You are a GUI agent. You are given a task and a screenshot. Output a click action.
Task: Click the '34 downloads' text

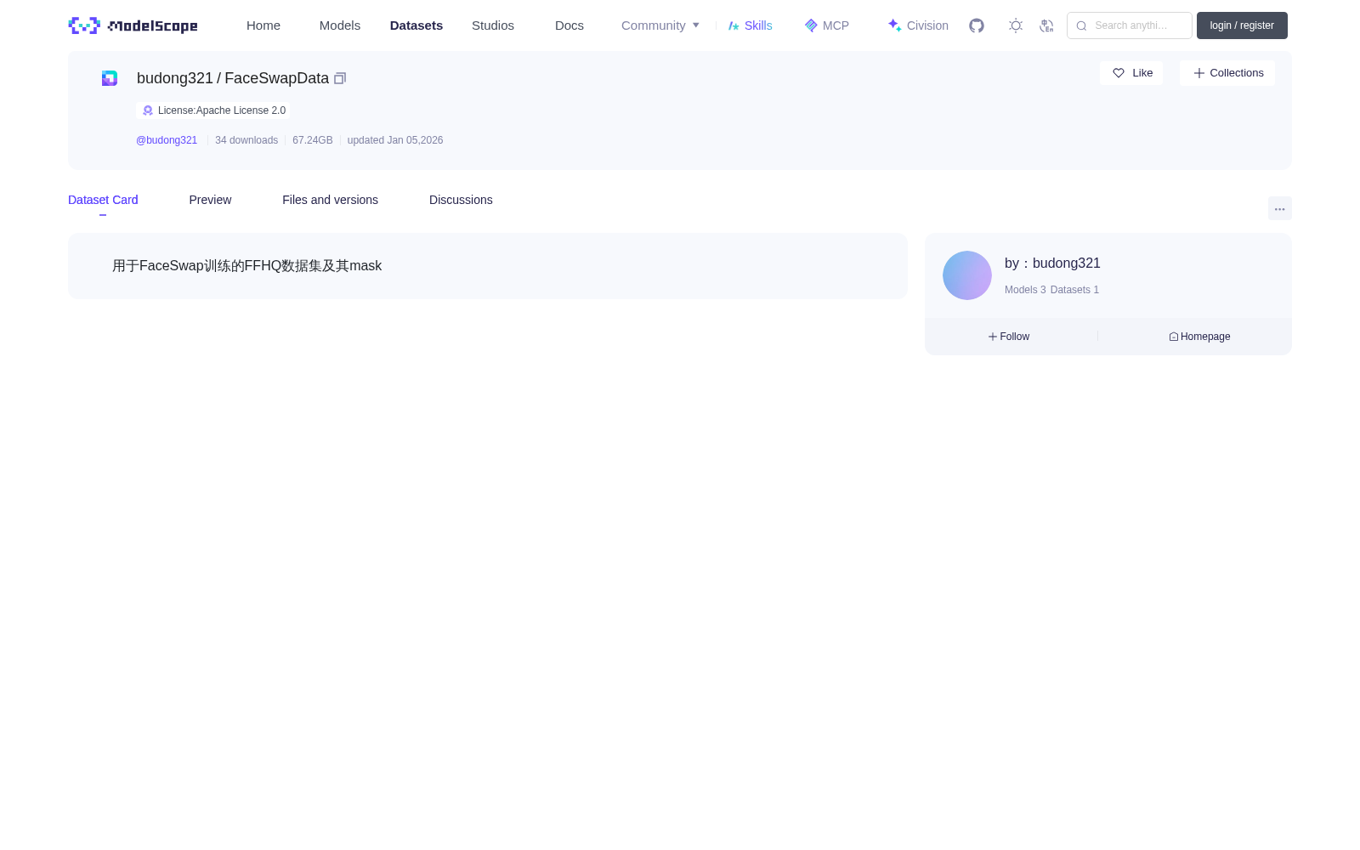[246, 140]
